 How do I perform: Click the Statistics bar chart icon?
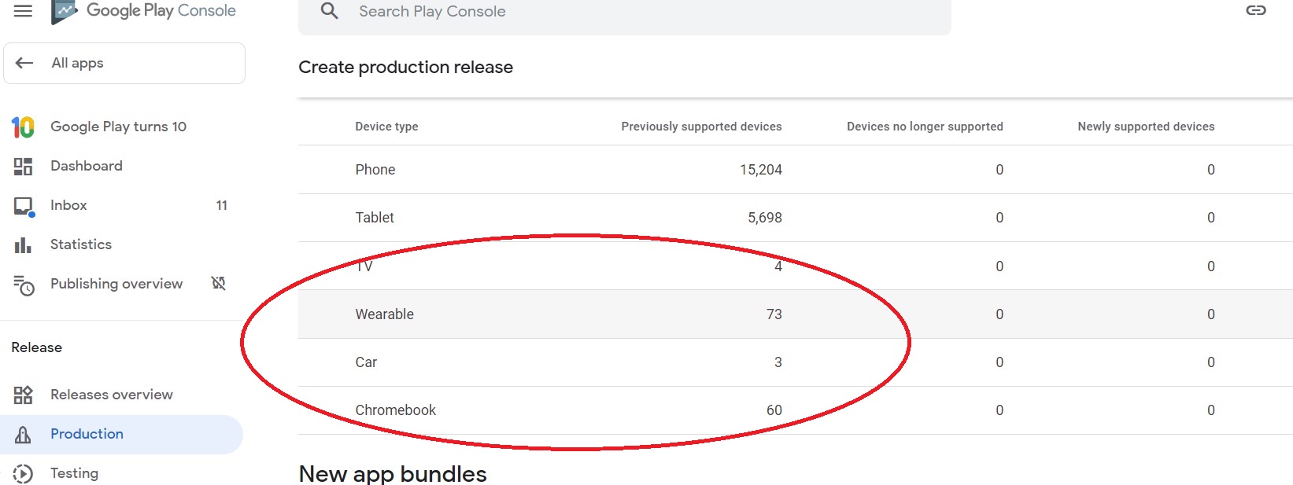(23, 245)
